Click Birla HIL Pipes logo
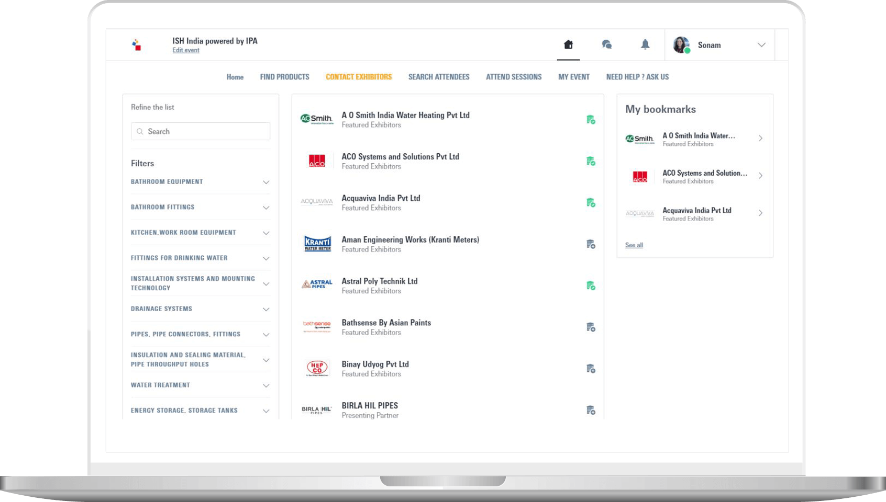The width and height of the screenshot is (886, 502). 317,410
